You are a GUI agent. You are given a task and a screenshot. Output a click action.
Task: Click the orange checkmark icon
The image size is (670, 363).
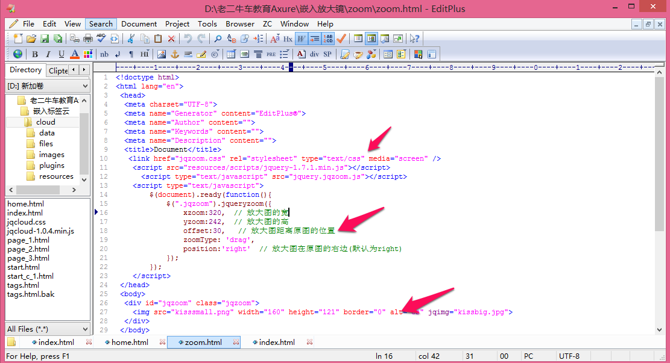(x=341, y=39)
